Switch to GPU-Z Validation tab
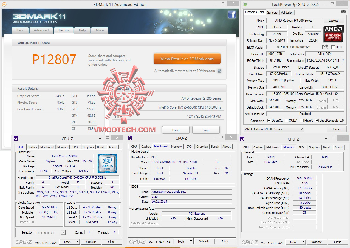 coord(287,13)
